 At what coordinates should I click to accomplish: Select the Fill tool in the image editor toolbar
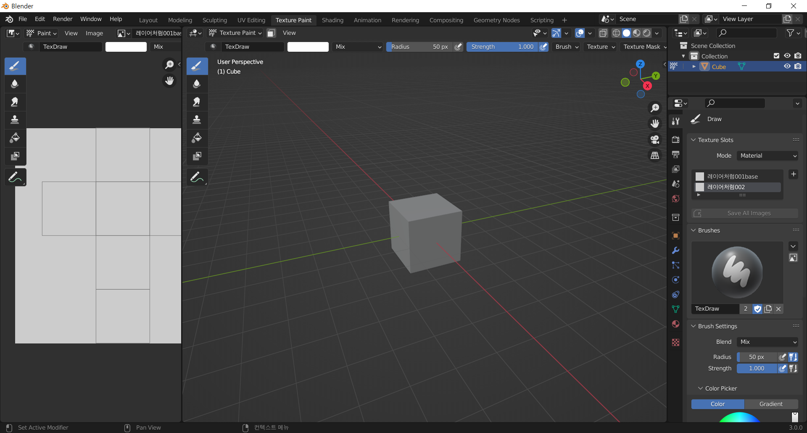point(15,138)
